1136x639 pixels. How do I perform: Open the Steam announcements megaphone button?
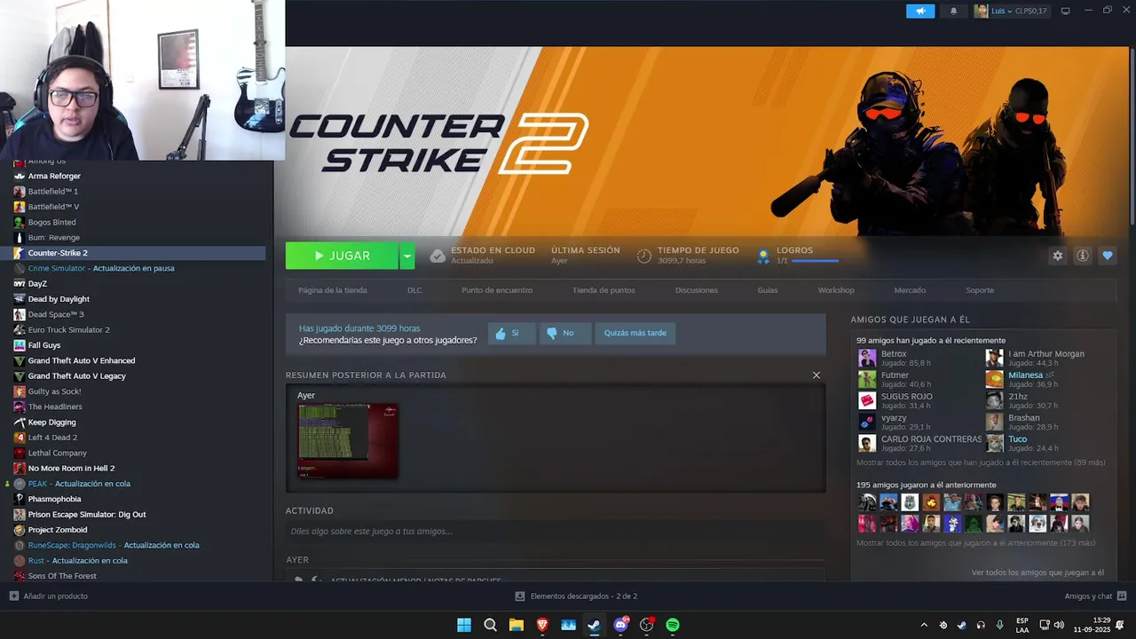(x=920, y=11)
